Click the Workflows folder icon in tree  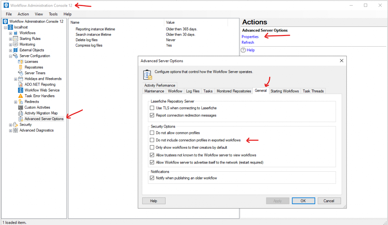(x=16, y=33)
